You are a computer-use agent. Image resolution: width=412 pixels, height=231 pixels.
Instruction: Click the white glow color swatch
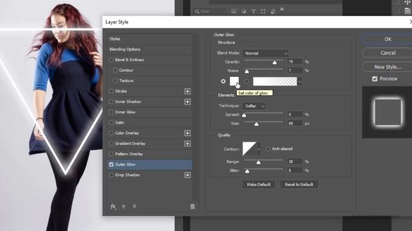tap(234, 81)
